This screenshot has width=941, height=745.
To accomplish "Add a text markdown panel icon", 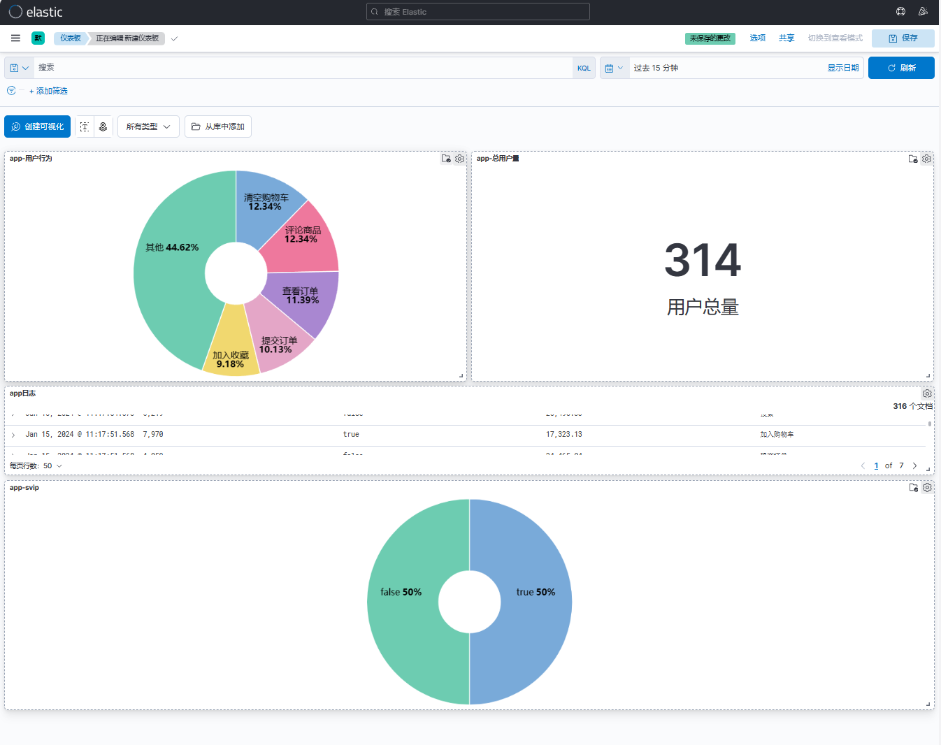I will pos(85,126).
